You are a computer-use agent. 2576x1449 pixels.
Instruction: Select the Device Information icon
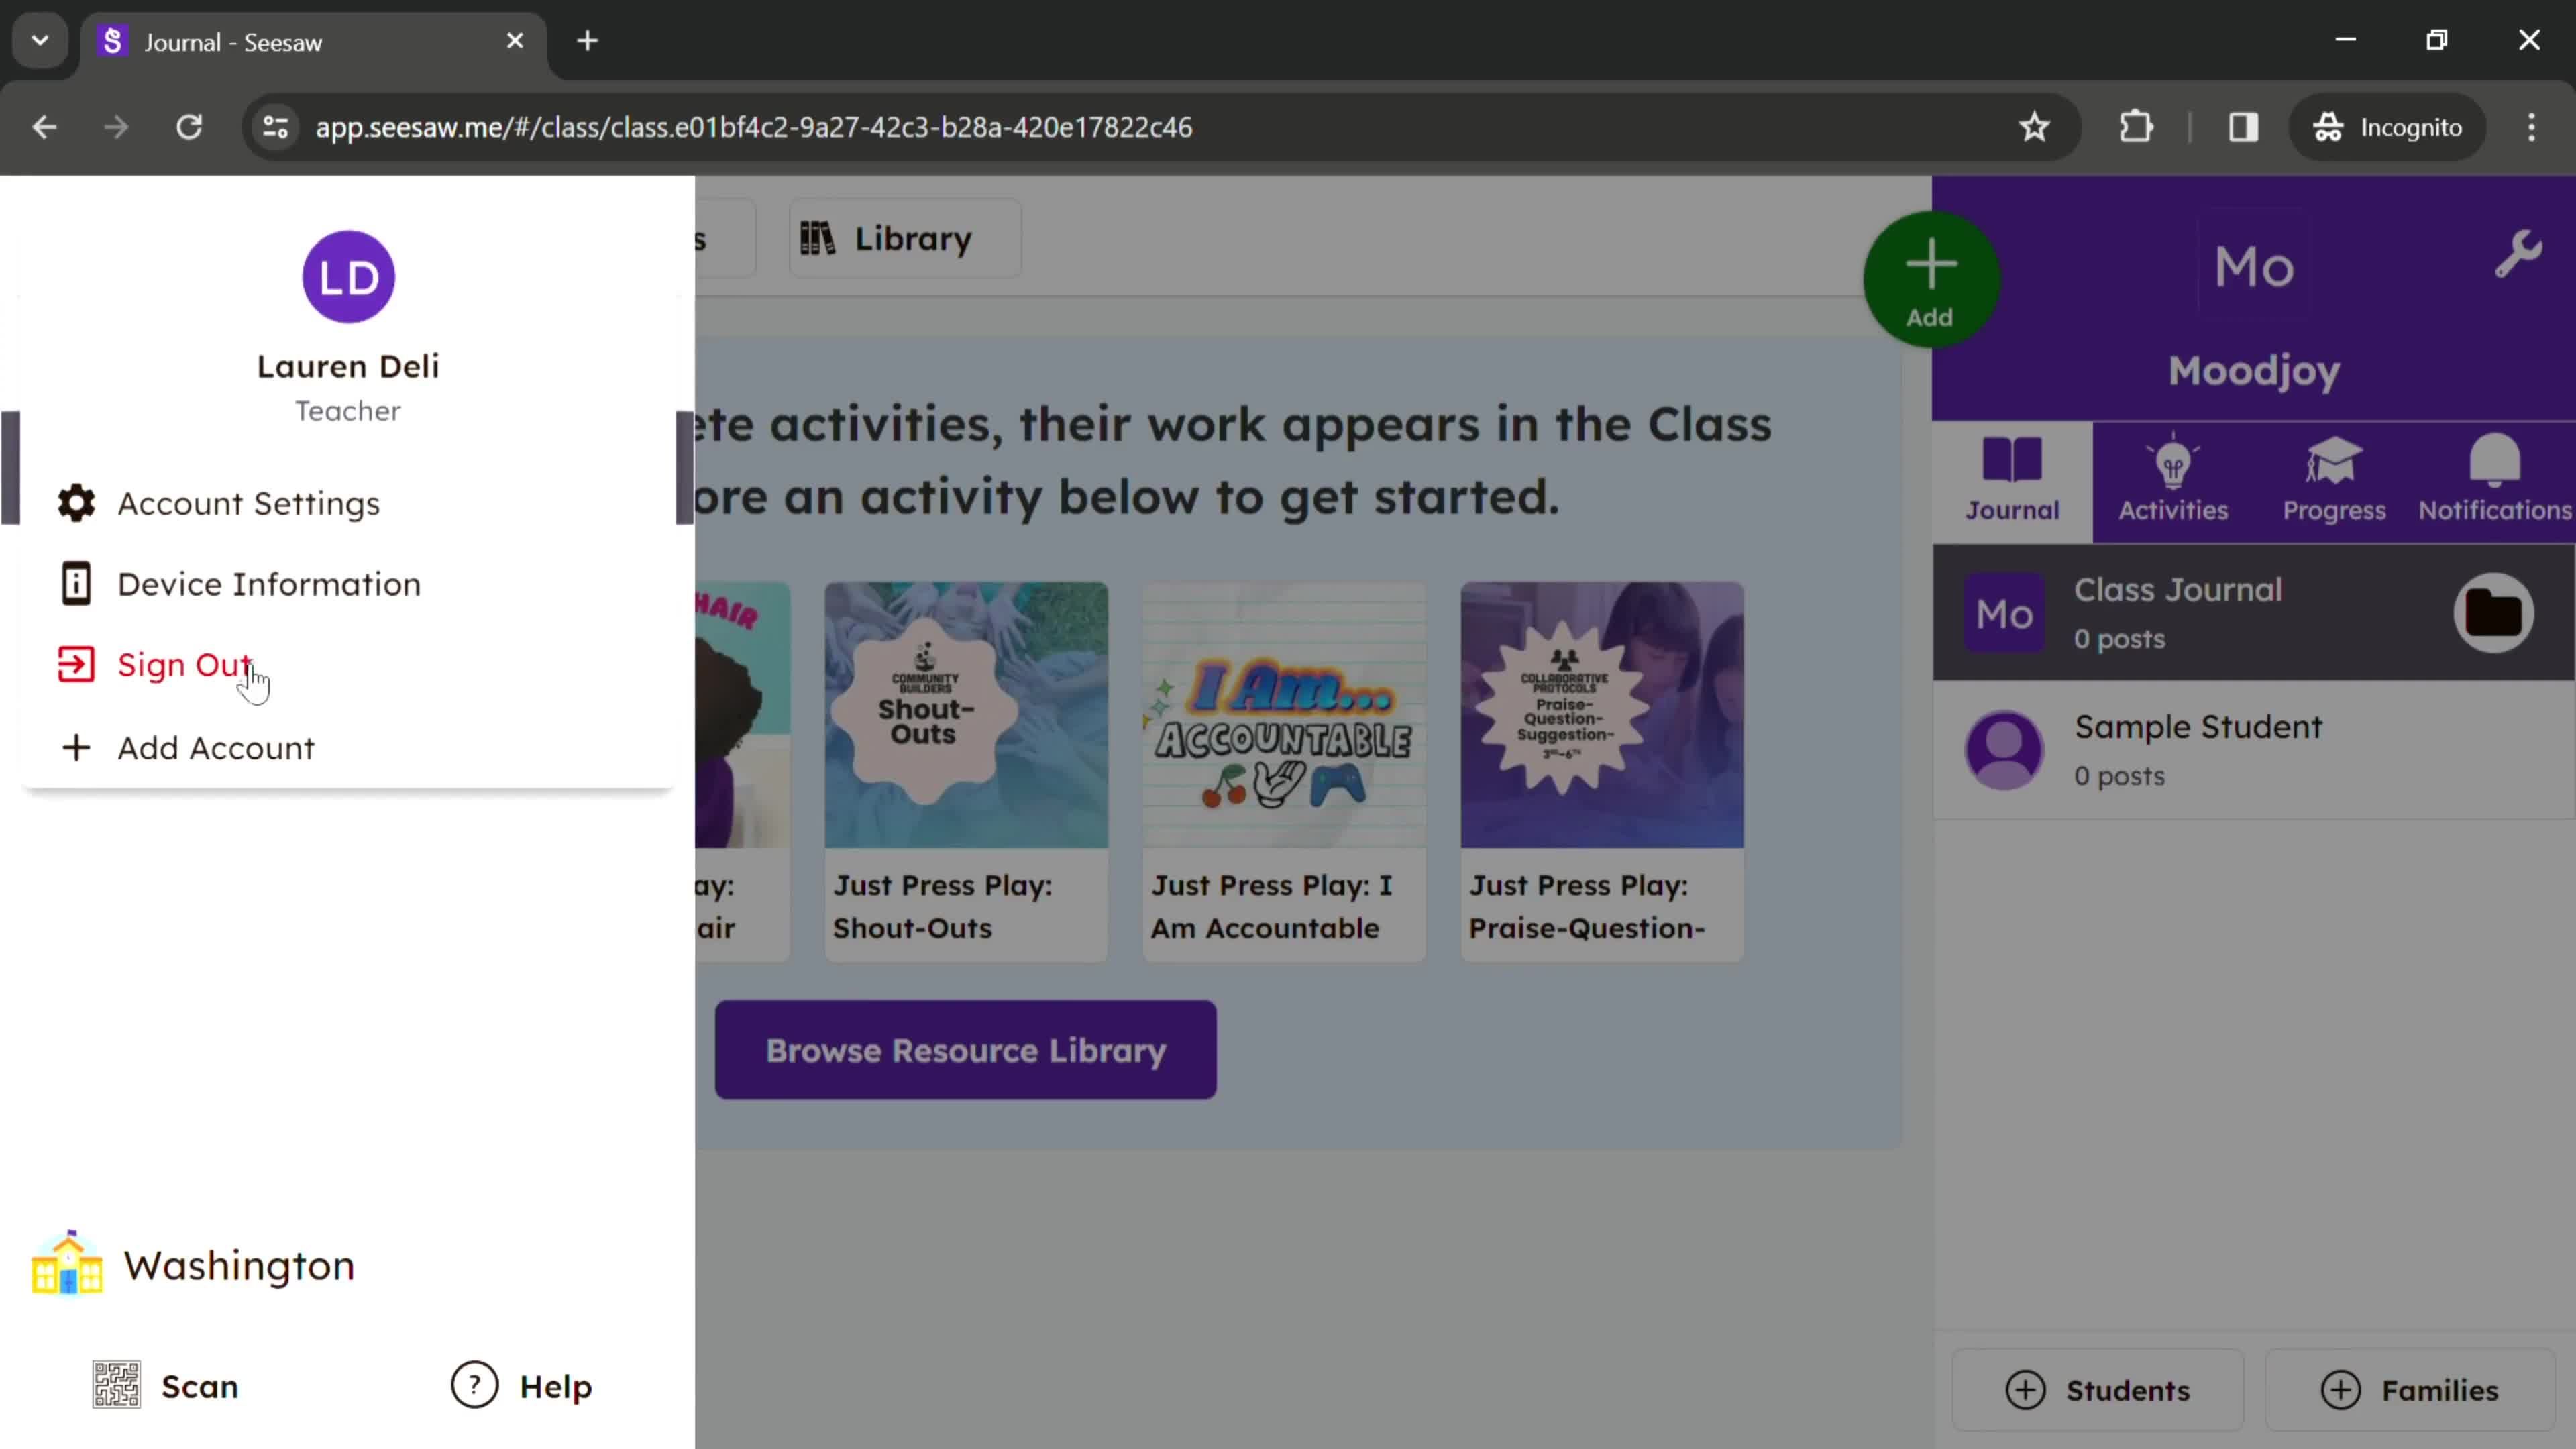coord(76,584)
